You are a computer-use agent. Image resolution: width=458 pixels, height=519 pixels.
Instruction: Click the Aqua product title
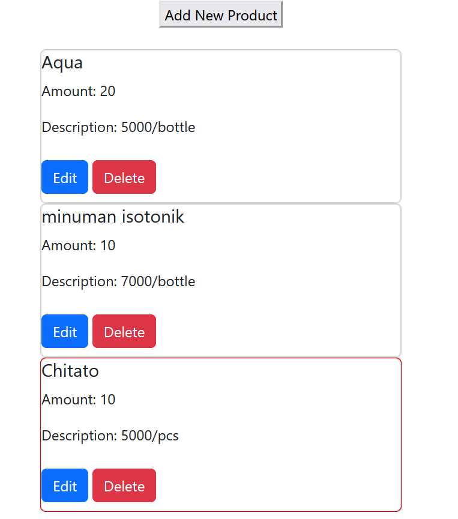(x=62, y=62)
